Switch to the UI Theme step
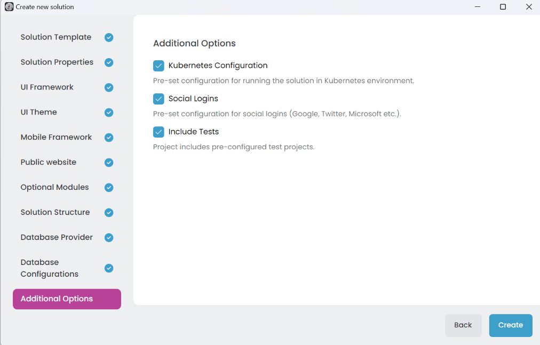The height and width of the screenshot is (345, 540). (x=39, y=113)
